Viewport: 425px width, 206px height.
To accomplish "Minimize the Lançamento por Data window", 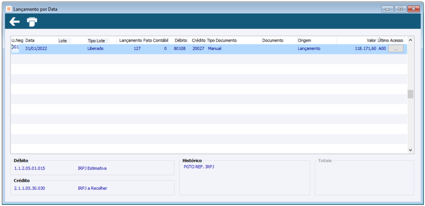I will [x=387, y=9].
